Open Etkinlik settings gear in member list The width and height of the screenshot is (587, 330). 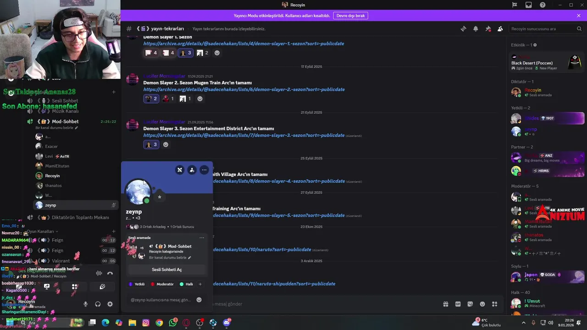[535, 45]
